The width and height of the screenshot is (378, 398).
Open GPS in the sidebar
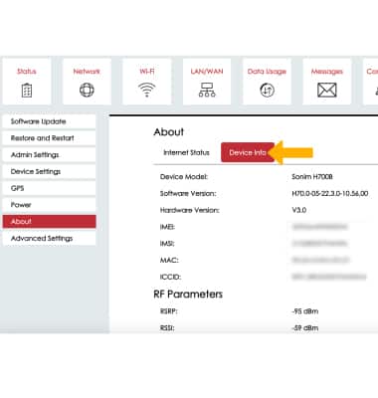(49, 188)
